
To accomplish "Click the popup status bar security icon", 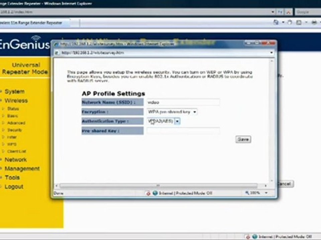I will point(148,193).
